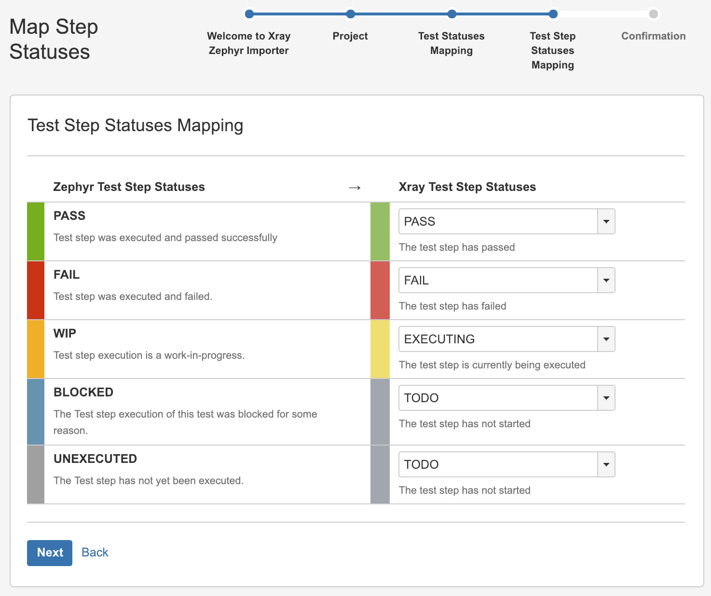
Task: Click 'Test step execution is a work-in-progress.' text
Action: click(149, 355)
